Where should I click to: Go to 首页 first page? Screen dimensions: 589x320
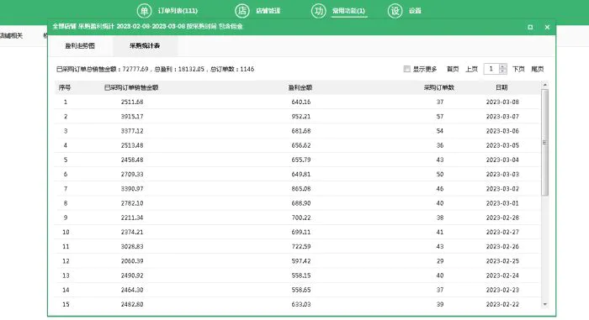coord(453,69)
